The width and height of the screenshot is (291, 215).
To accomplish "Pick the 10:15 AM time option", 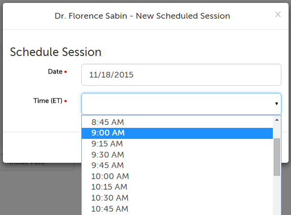I will click(x=109, y=187).
